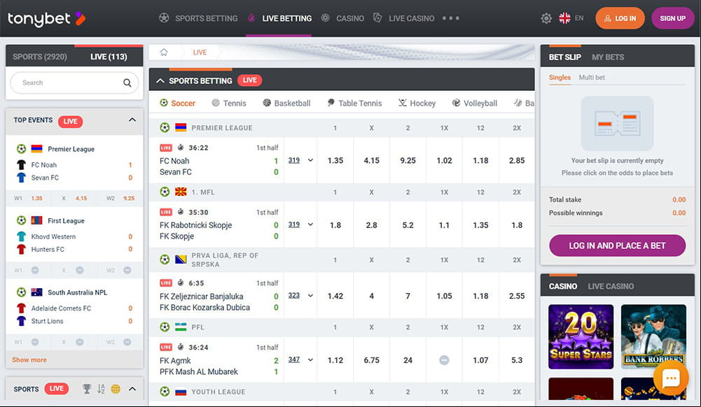Click the SIGN UP button

pos(672,18)
